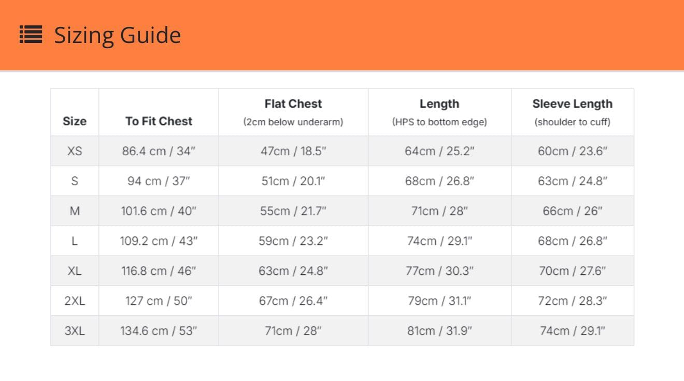Viewport: 684px width, 381px height.
Task: Select the 3XL size row label
Action: click(75, 331)
